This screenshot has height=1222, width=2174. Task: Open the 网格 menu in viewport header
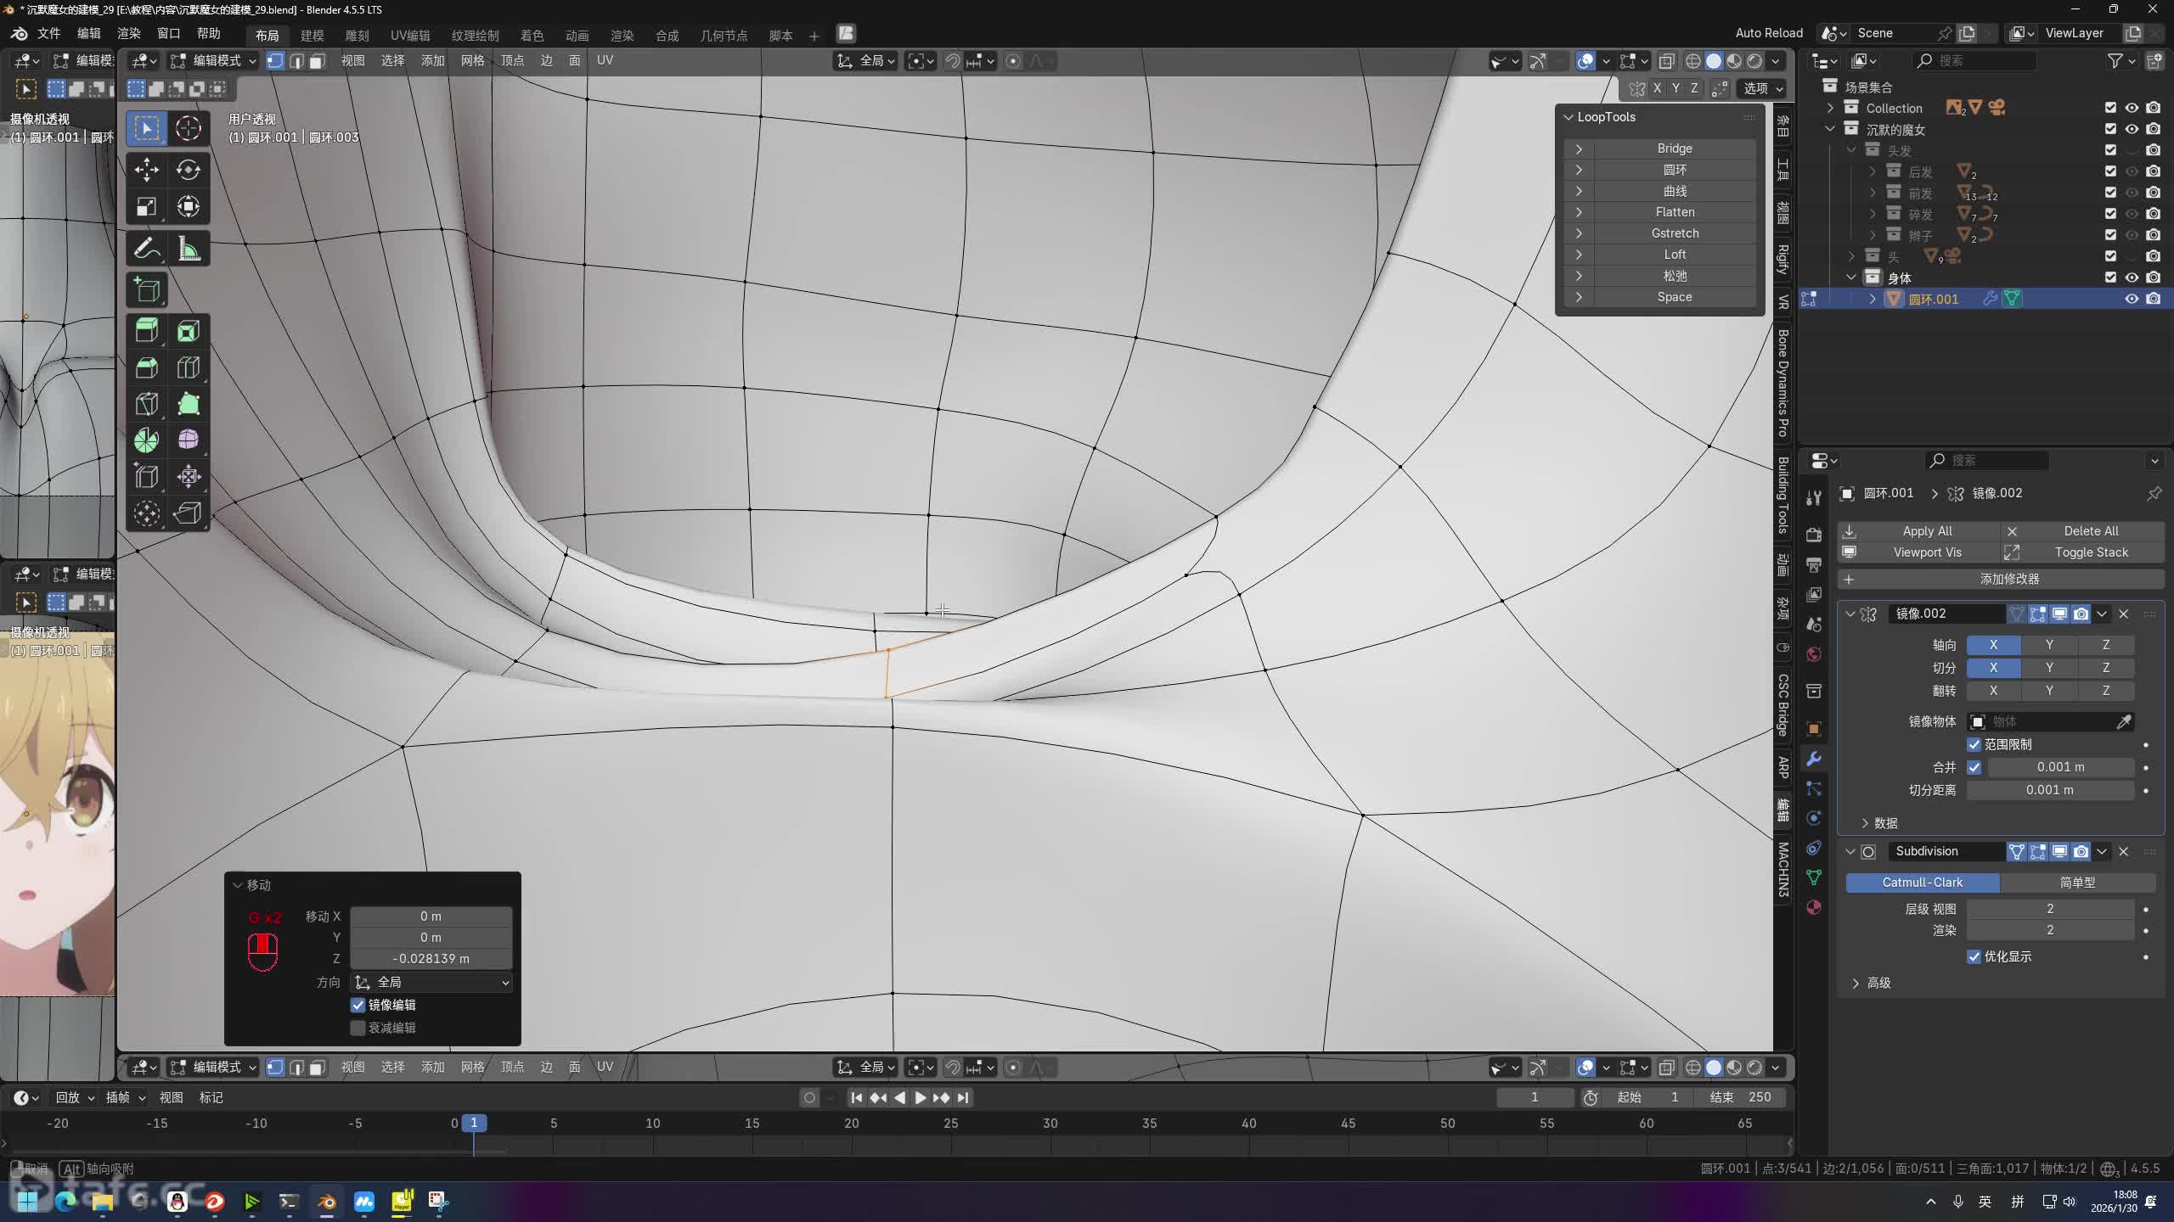[x=472, y=60]
